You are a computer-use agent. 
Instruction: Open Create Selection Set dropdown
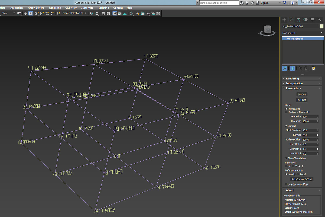click(74, 13)
